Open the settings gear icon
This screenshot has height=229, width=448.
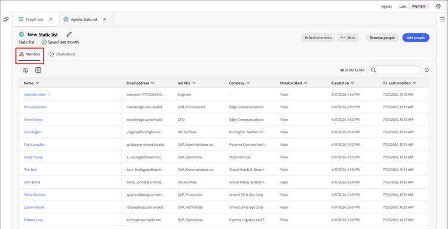coord(438,7)
